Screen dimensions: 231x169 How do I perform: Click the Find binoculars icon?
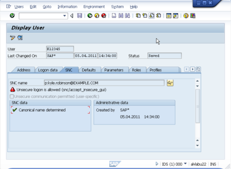[121, 16]
